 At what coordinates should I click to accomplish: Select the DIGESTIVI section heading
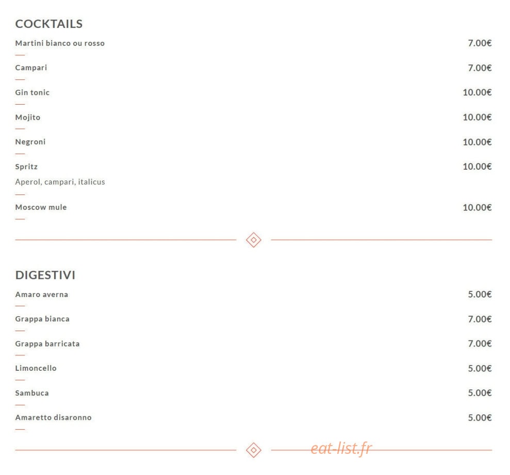tap(45, 275)
